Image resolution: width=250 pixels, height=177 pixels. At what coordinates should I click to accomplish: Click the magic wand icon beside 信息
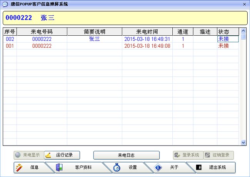pos(19,167)
